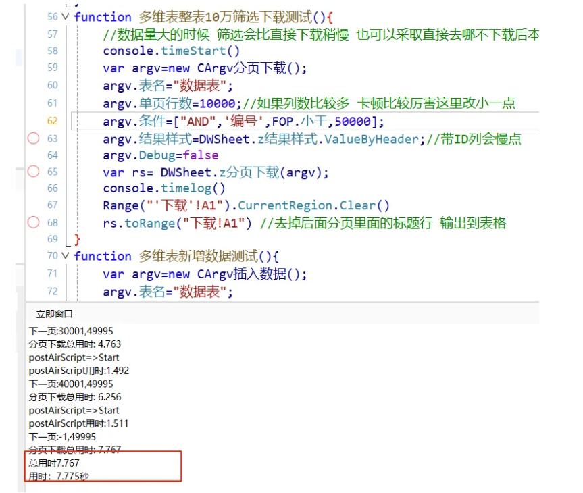Select the 用时: 7.775秒 output line
Viewport: 583px width, 493px height.
click(59, 477)
